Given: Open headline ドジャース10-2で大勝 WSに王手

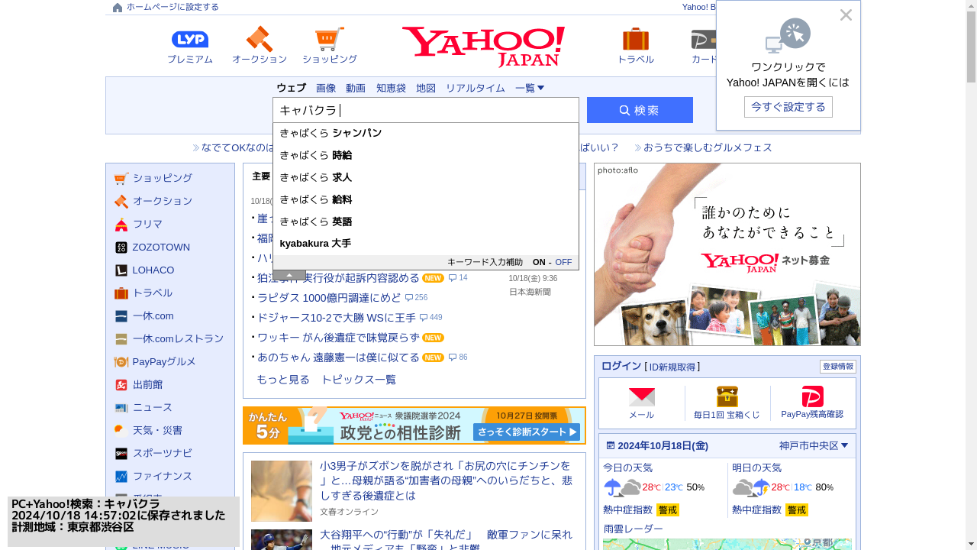Looking at the screenshot, I should click(337, 318).
